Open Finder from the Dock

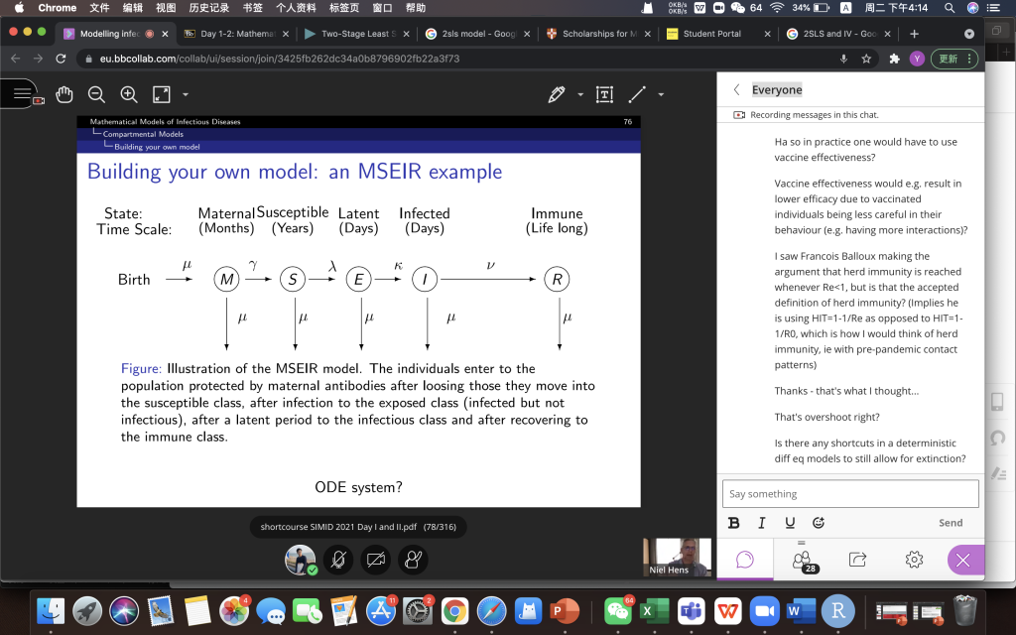(x=51, y=611)
